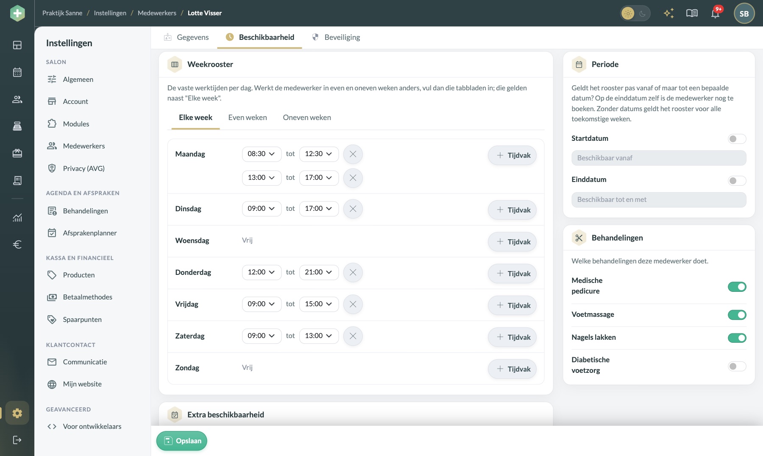Open Zaterdag 09:00 start time dropdown

click(x=262, y=336)
